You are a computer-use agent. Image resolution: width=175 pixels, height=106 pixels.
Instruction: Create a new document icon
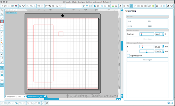pyautogui.click(x=2, y=6)
